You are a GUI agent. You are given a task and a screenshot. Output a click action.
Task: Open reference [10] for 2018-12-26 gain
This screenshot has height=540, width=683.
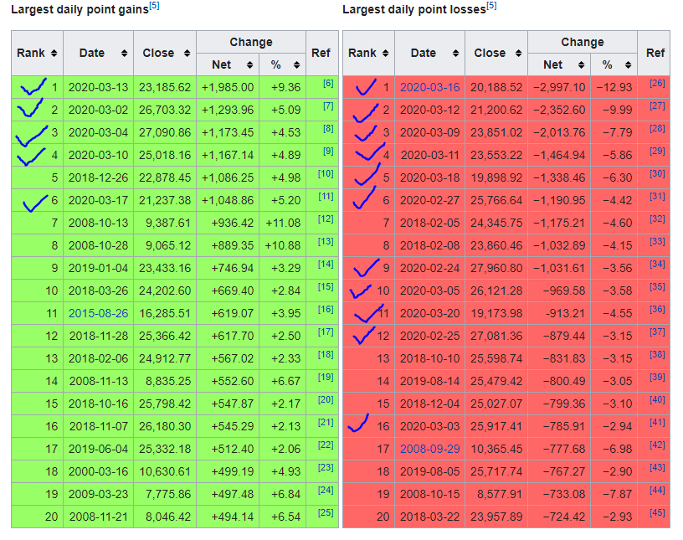[326, 174]
